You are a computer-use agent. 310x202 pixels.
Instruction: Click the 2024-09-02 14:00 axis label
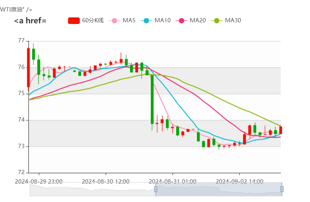click(239, 181)
